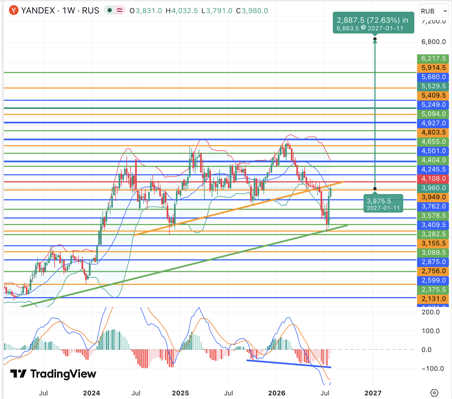452x399 pixels.
Task: Open chart settings gear icon
Action: [434, 393]
